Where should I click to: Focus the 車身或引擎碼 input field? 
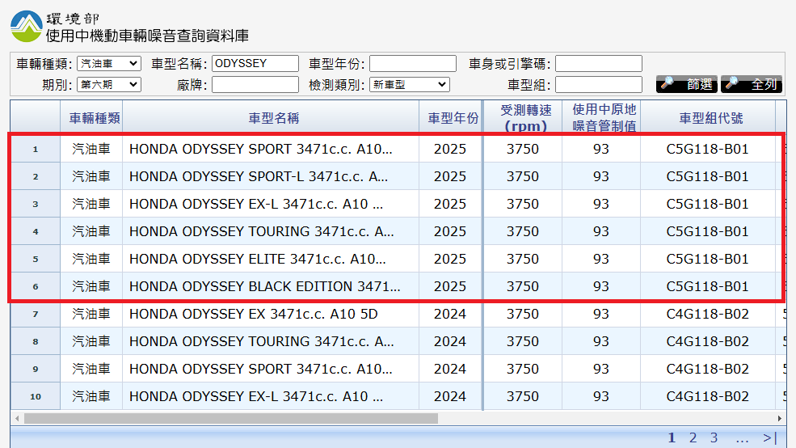599,64
